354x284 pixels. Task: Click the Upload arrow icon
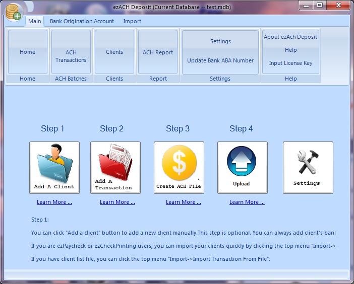[x=242, y=167]
